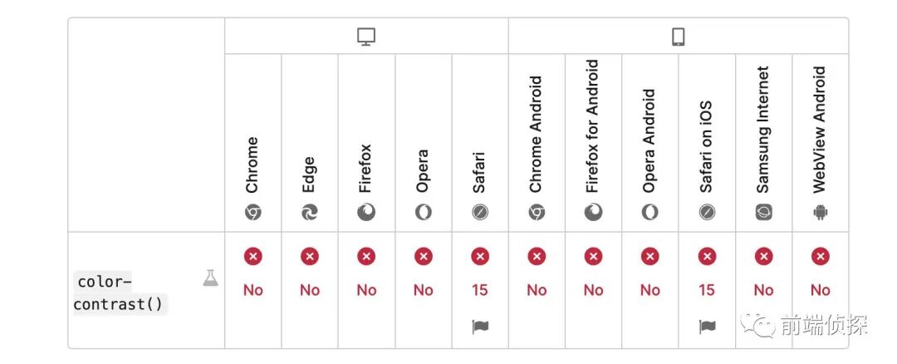Click the desktop Safari compass icon
897x364 pixels.
click(479, 213)
